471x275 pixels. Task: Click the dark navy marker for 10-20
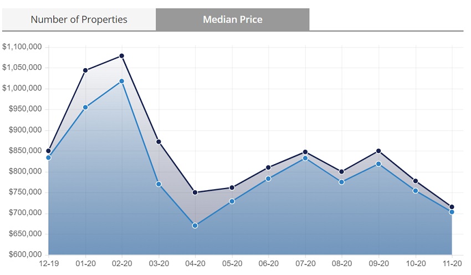(415, 181)
